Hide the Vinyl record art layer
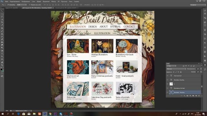 click(x=168, y=76)
